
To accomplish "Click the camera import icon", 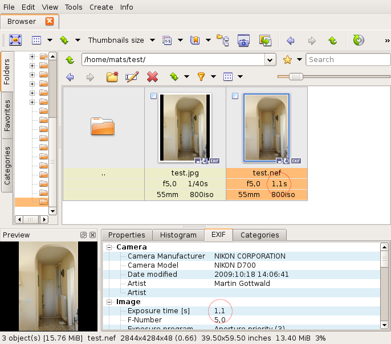I will click(243, 40).
